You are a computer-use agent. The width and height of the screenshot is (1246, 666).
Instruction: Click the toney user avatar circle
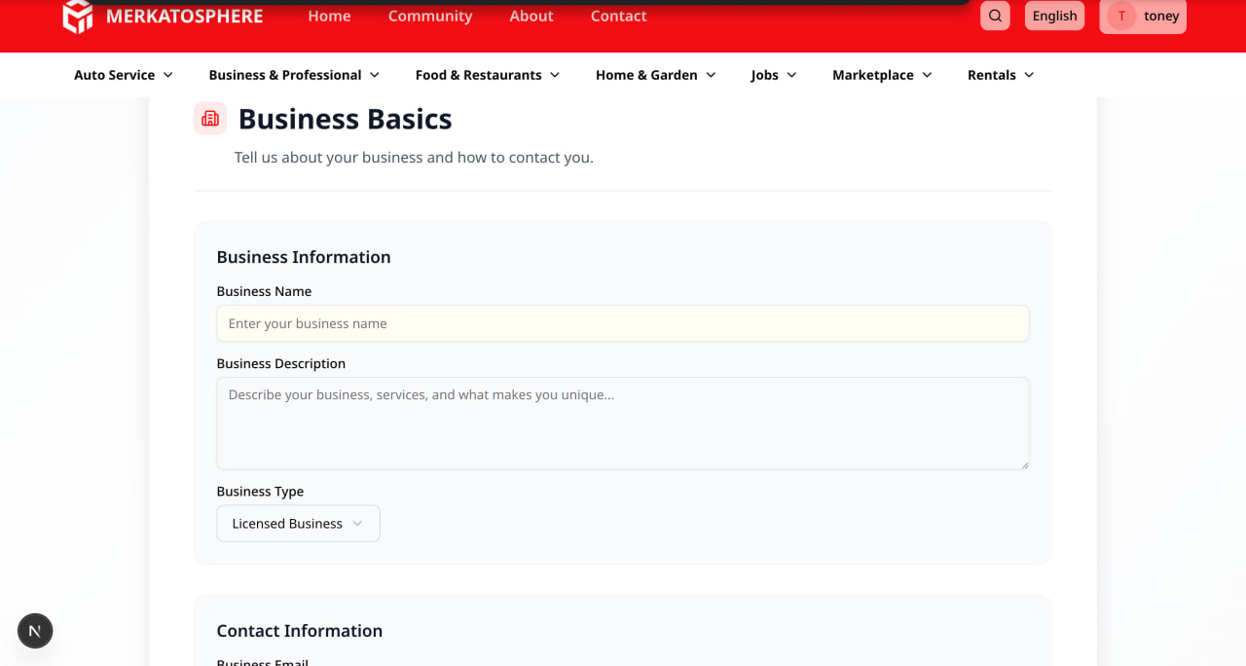tap(1121, 16)
